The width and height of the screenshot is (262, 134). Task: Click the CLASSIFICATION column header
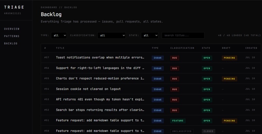[182, 48]
